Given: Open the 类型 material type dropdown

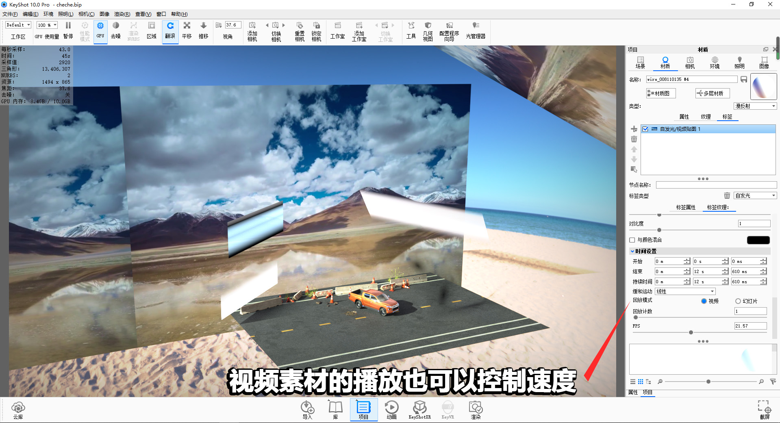Looking at the screenshot, I should click(755, 106).
